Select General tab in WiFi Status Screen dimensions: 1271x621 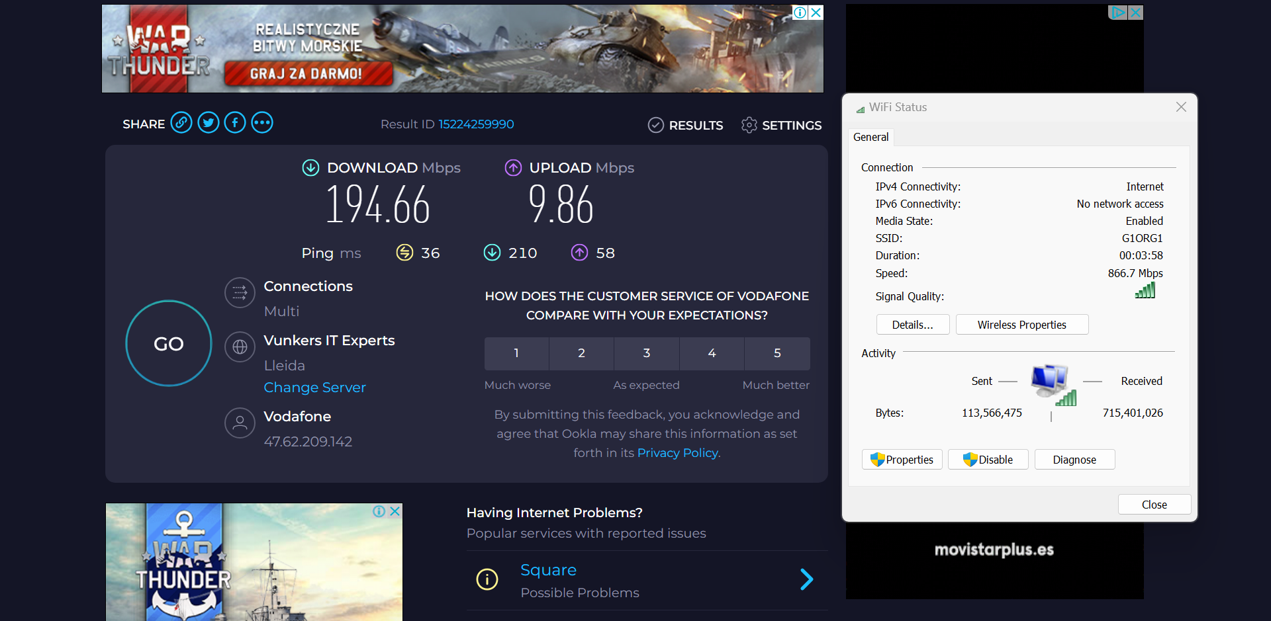[x=871, y=137]
